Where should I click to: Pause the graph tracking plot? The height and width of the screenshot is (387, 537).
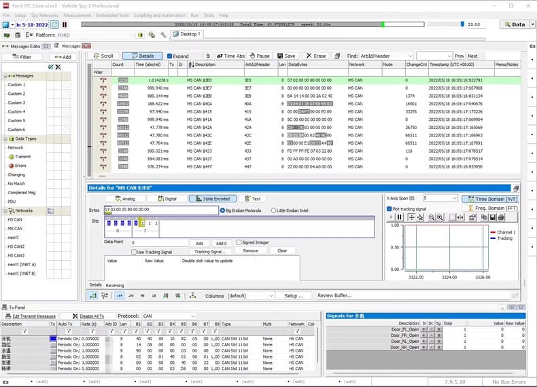click(400, 217)
